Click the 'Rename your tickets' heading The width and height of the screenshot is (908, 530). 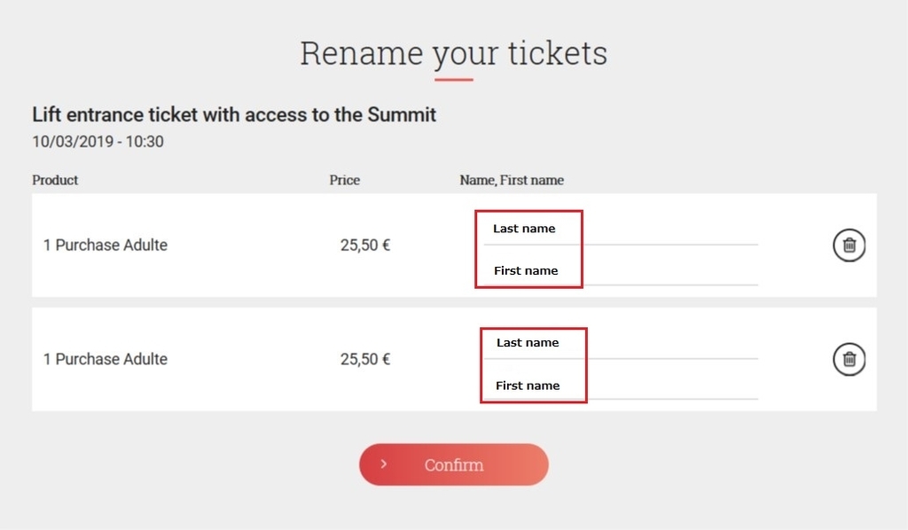(x=453, y=53)
